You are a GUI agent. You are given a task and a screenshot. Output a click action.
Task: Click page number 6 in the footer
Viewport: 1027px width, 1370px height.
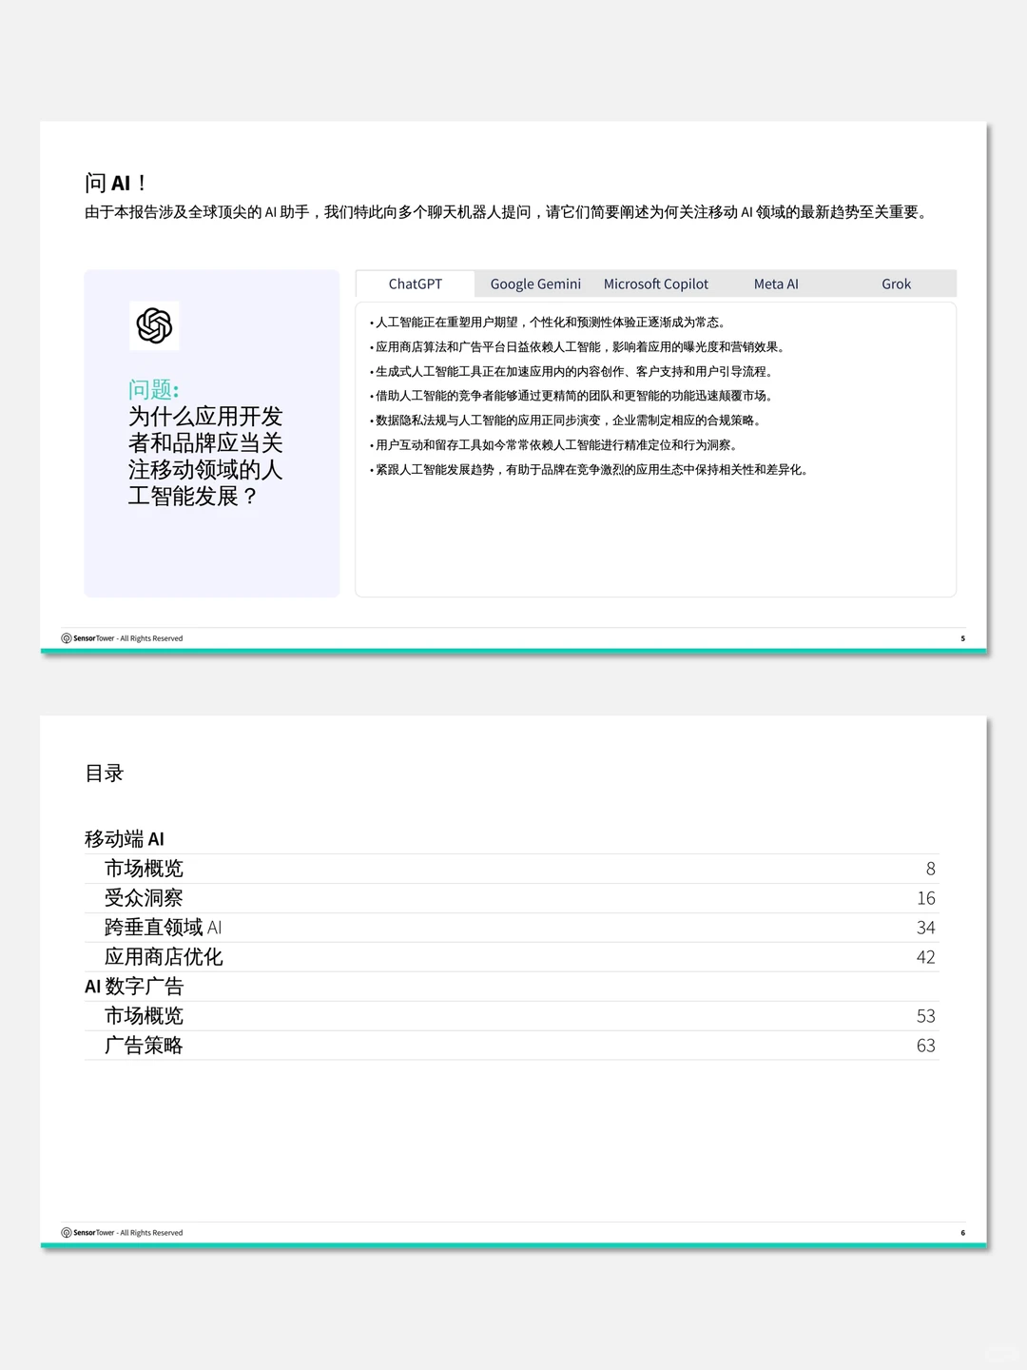(x=963, y=1232)
